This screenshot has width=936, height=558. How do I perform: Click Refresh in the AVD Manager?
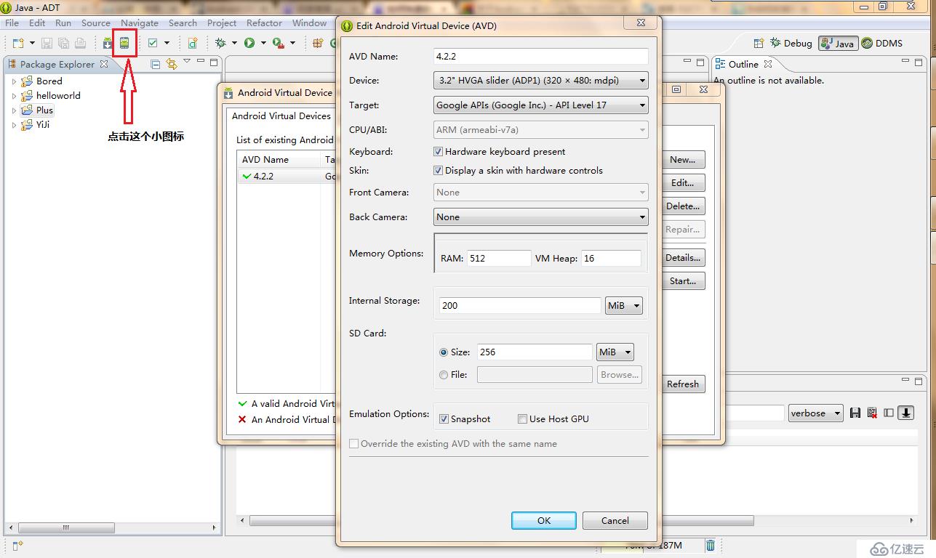click(683, 384)
